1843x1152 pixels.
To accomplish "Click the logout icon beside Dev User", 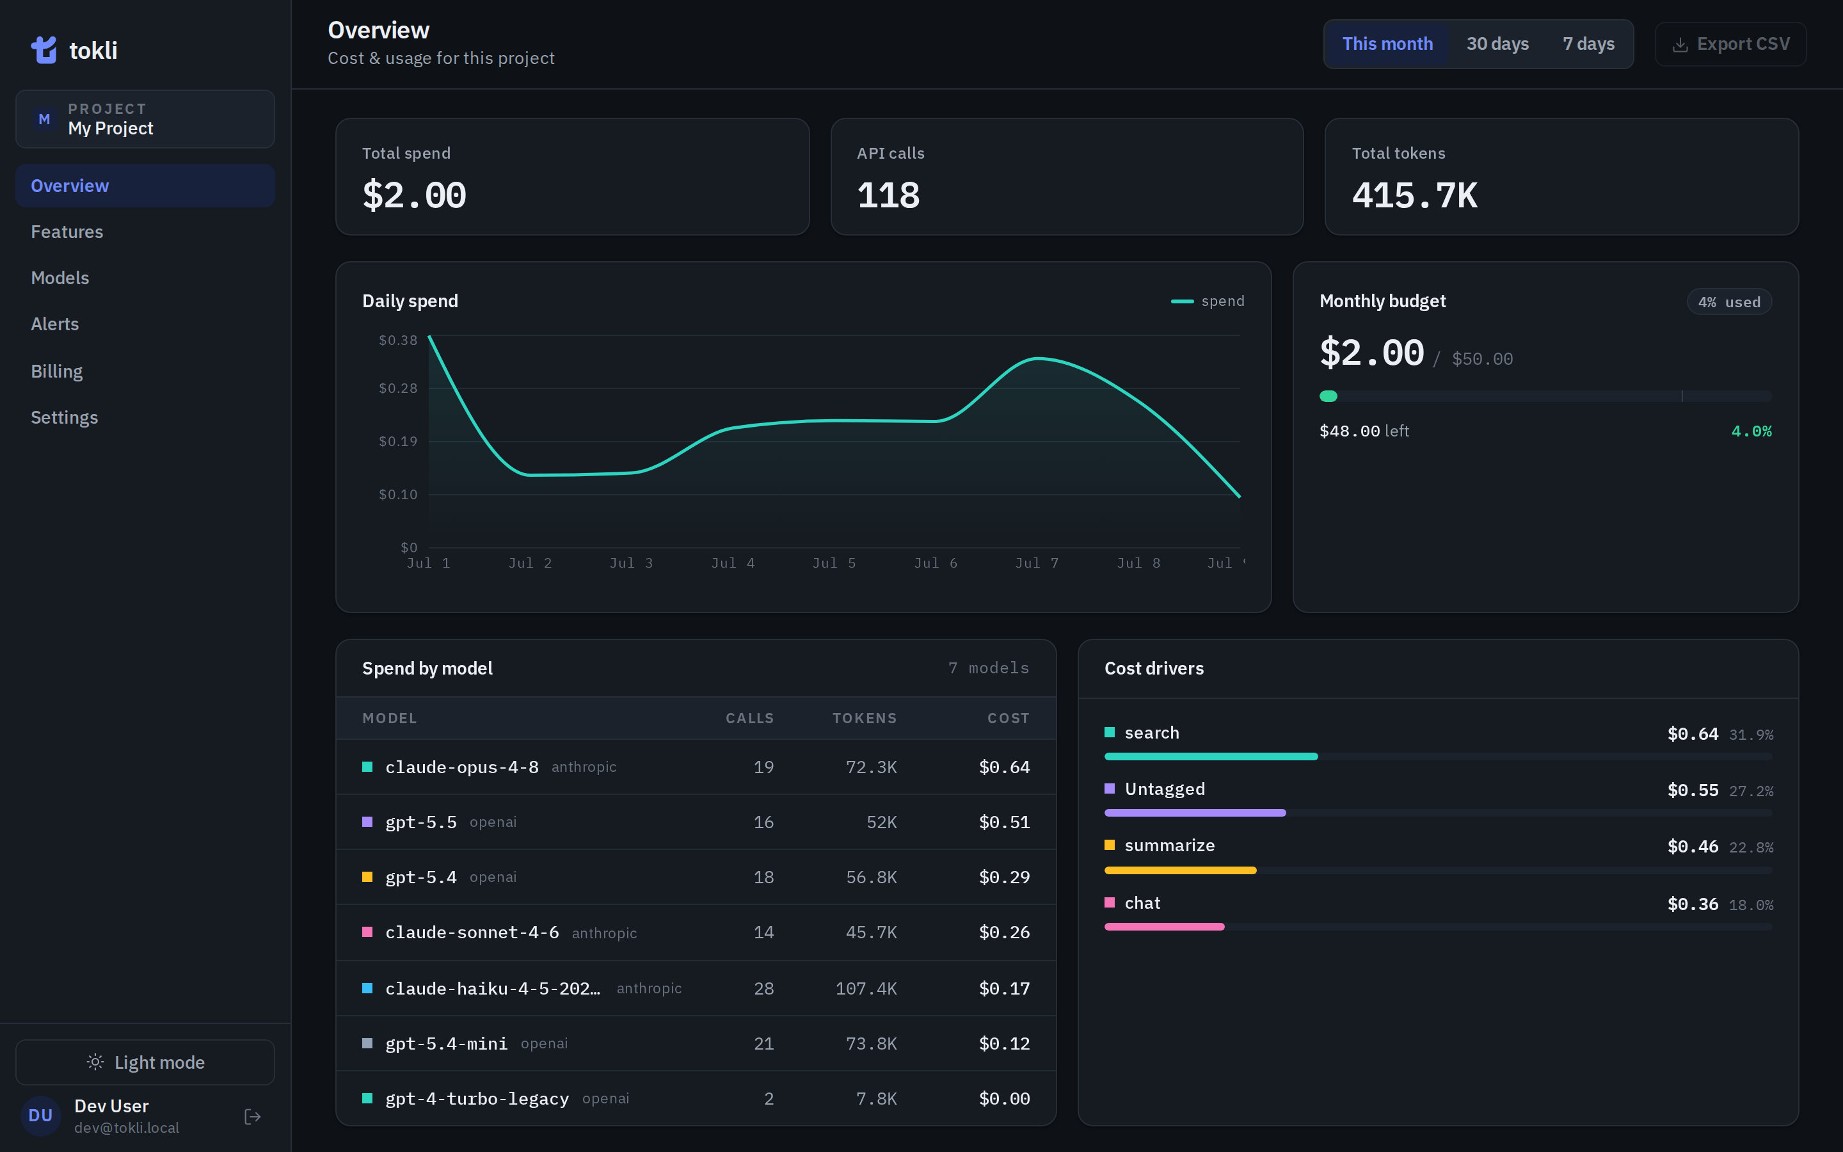I will click(x=253, y=1116).
